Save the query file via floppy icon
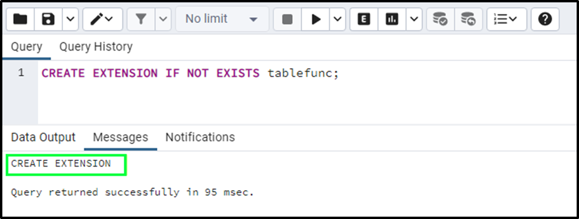The height and width of the screenshot is (219, 579). (x=48, y=19)
